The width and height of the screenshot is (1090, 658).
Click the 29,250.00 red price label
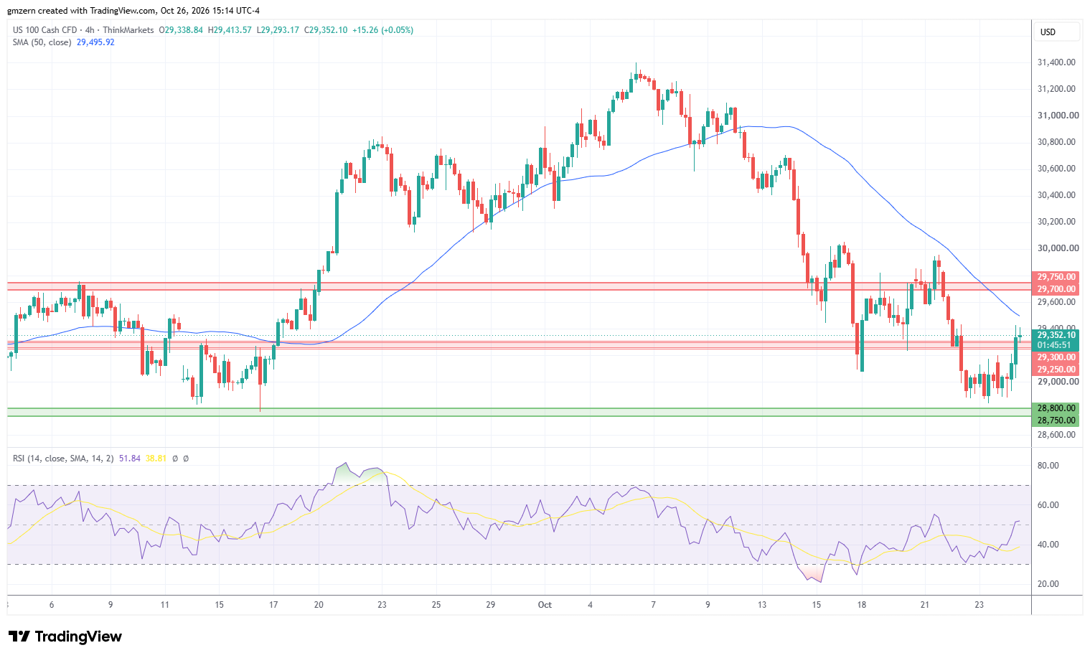tap(1056, 370)
